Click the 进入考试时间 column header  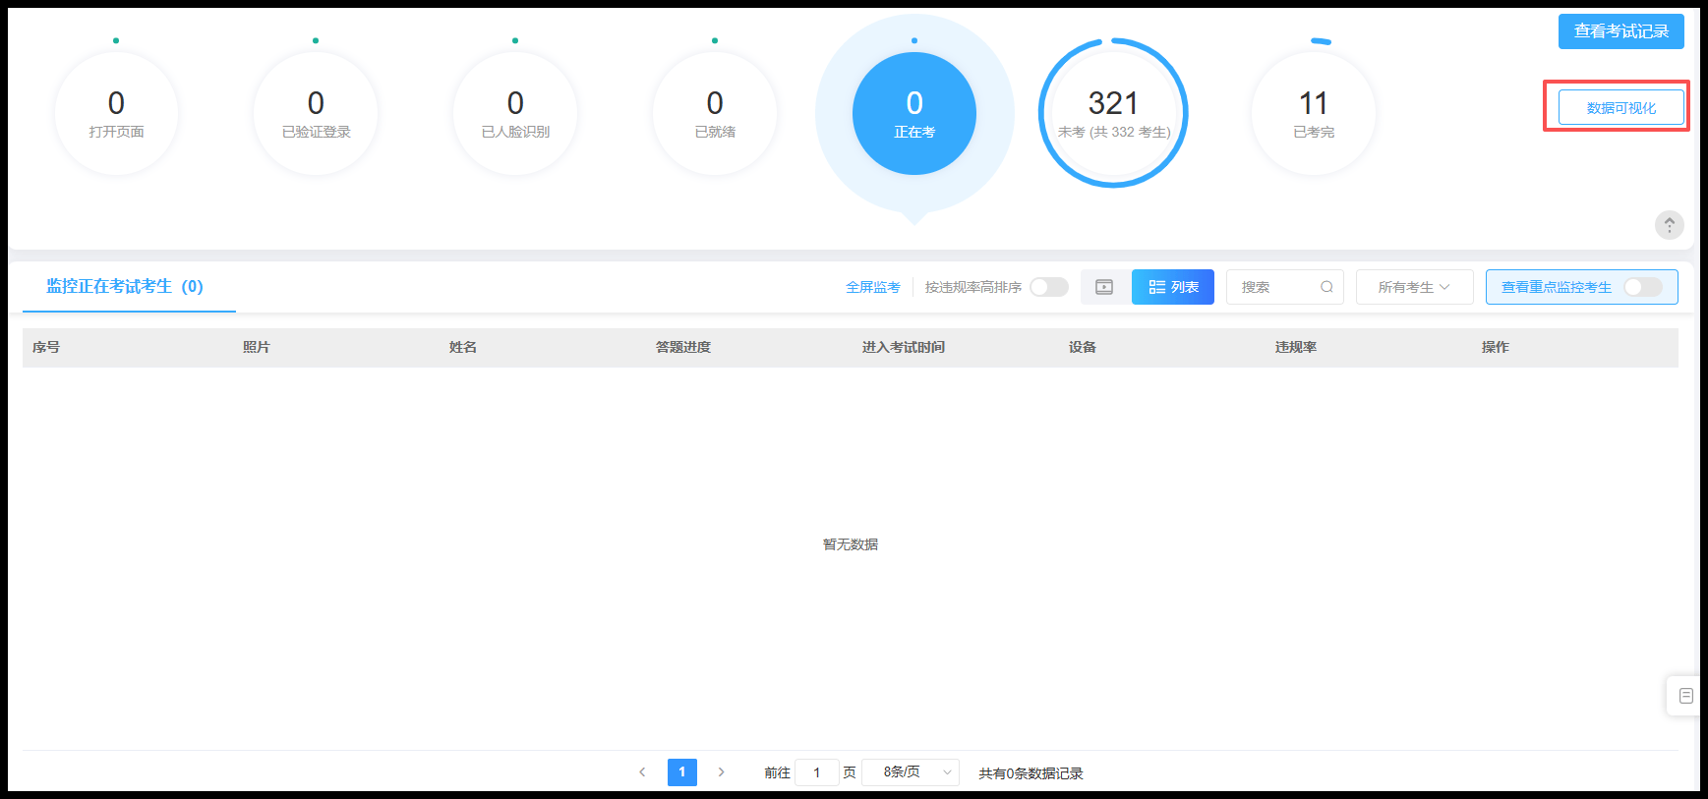(904, 347)
